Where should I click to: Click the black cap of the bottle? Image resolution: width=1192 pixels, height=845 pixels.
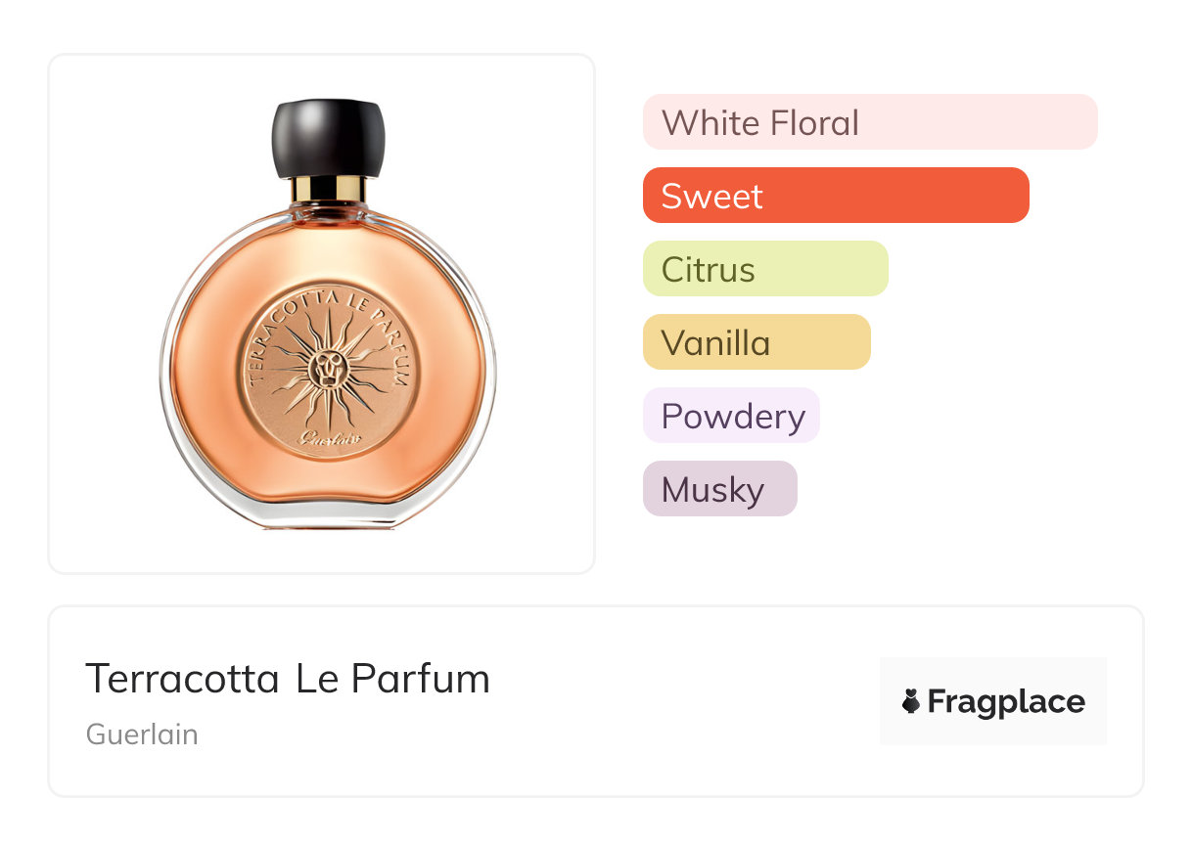tap(327, 137)
